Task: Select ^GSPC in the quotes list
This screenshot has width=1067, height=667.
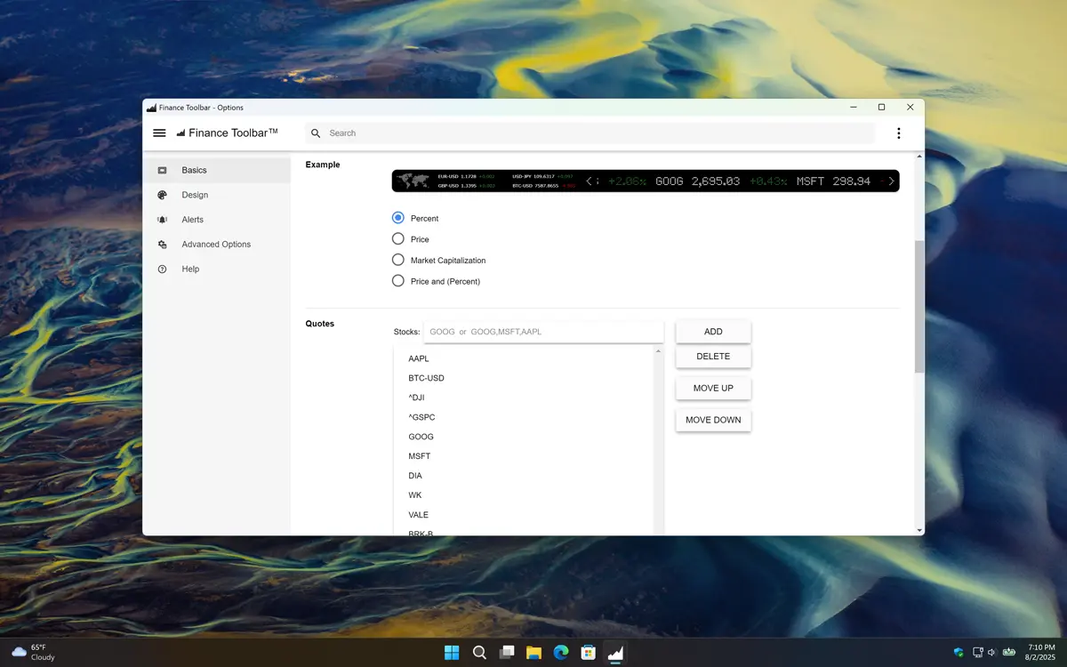Action: click(x=524, y=417)
